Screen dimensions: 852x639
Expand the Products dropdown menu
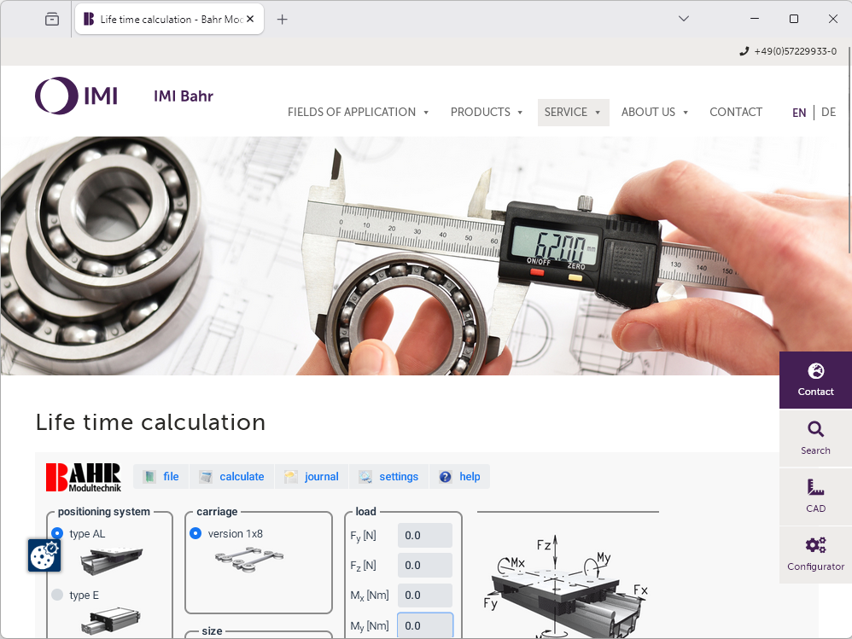click(487, 113)
